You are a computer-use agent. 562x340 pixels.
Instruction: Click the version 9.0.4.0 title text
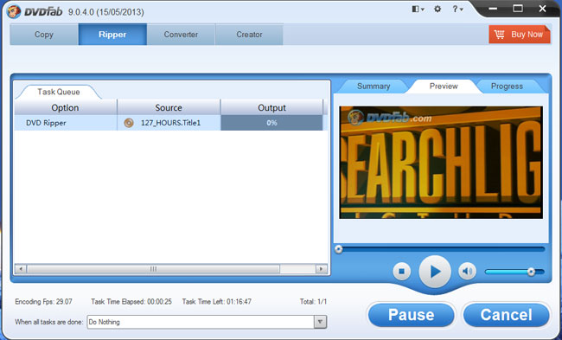point(106,12)
